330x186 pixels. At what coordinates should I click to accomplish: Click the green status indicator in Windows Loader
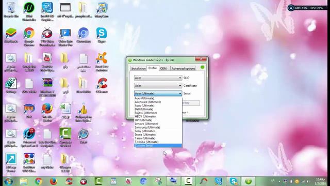click(202, 67)
